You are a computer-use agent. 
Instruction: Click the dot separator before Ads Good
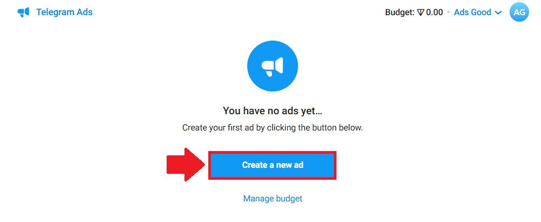click(x=448, y=12)
